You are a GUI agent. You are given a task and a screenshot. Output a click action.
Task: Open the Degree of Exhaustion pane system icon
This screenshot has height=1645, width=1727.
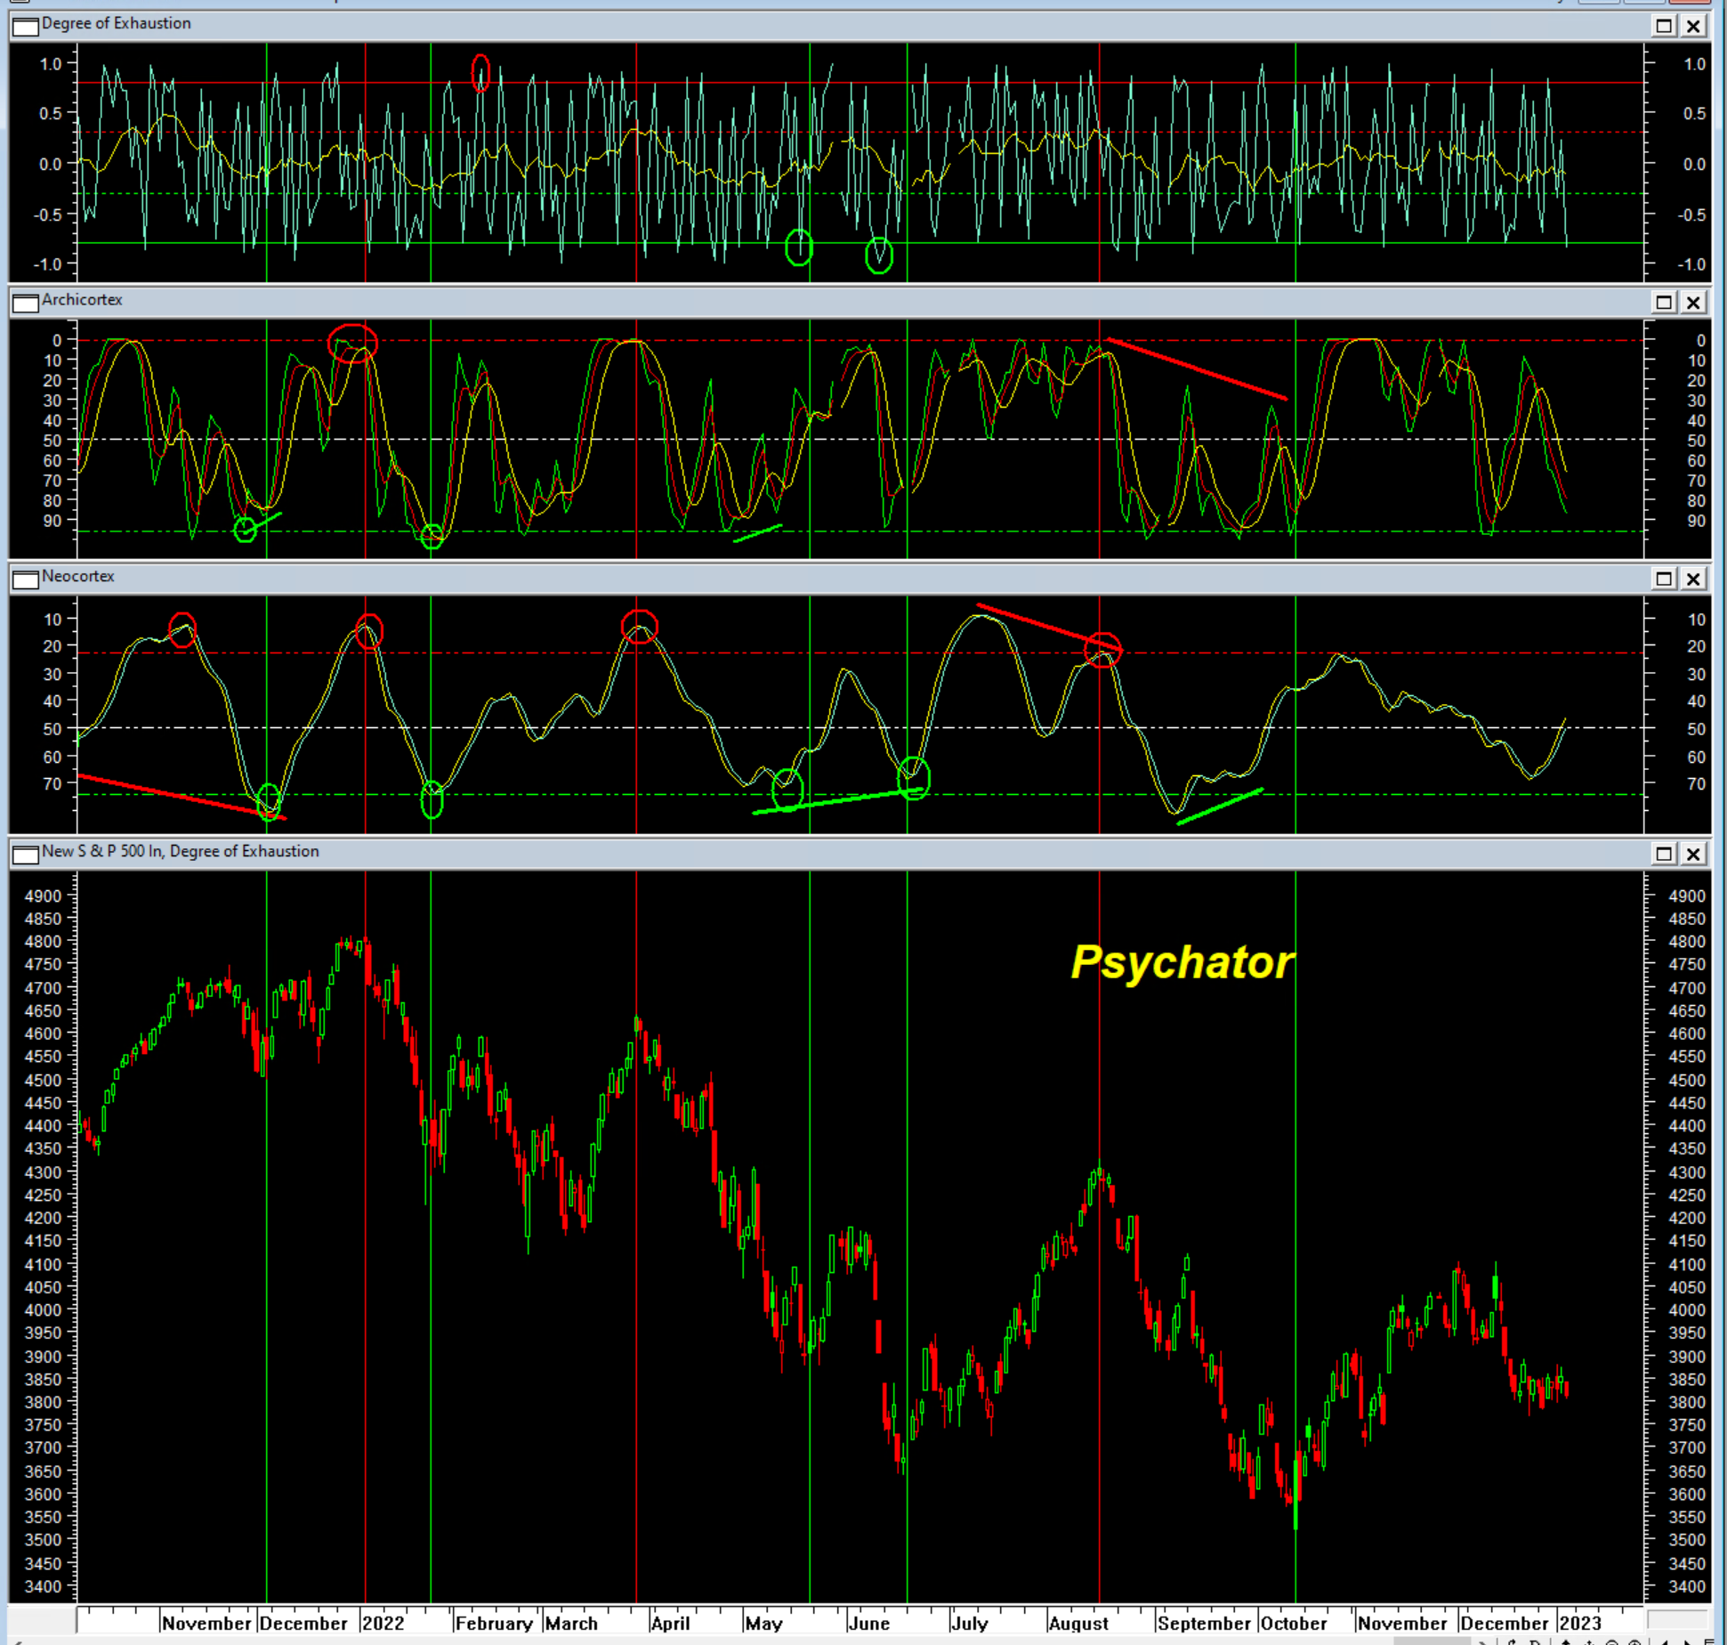coord(26,26)
